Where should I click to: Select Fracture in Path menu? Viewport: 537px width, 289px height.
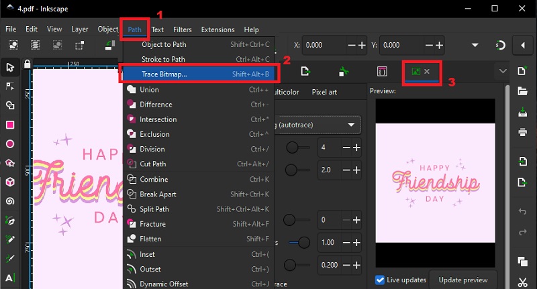click(199, 224)
